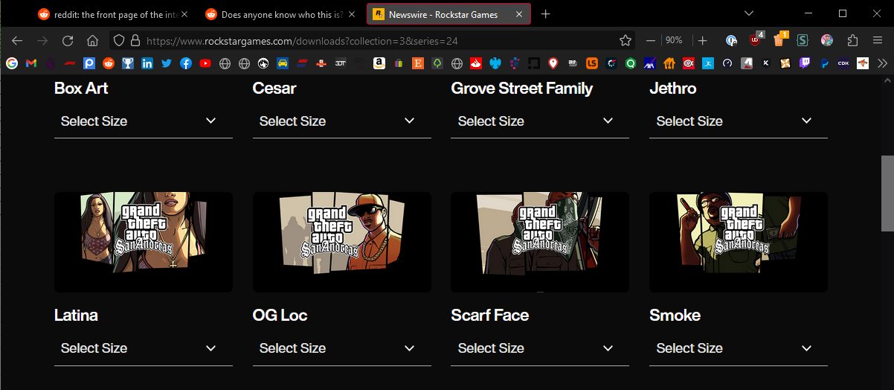
Task: Click the Scarf Face wallpaper thumbnail
Action: [x=540, y=242]
